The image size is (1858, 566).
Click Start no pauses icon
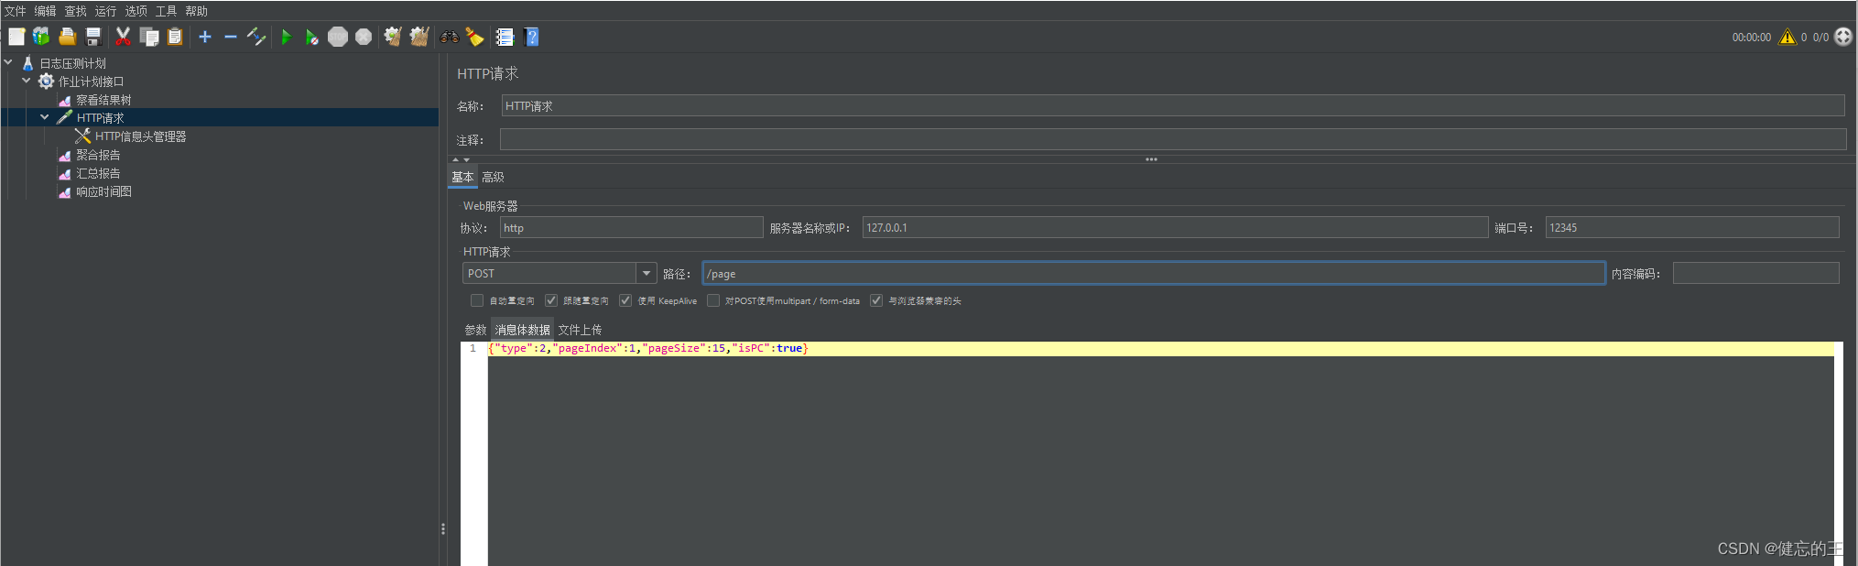click(311, 37)
